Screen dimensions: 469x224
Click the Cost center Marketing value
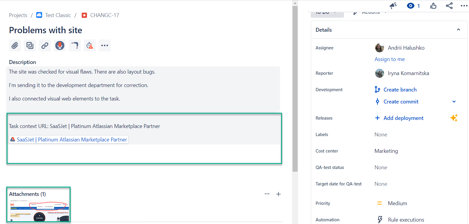[x=386, y=151]
